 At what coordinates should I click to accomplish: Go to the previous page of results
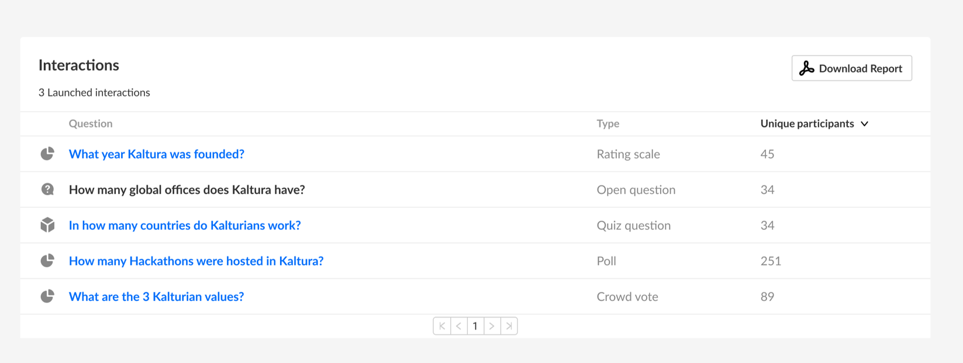coord(459,326)
